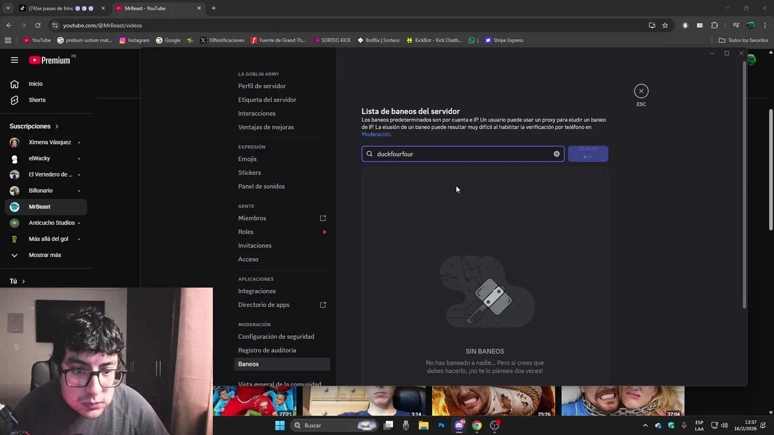This screenshot has height=435, width=774.
Task: Open YouTube hamburger guide menu
Action: (15, 60)
